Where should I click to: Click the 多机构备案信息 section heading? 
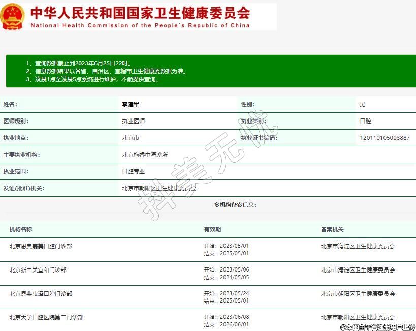(235, 205)
